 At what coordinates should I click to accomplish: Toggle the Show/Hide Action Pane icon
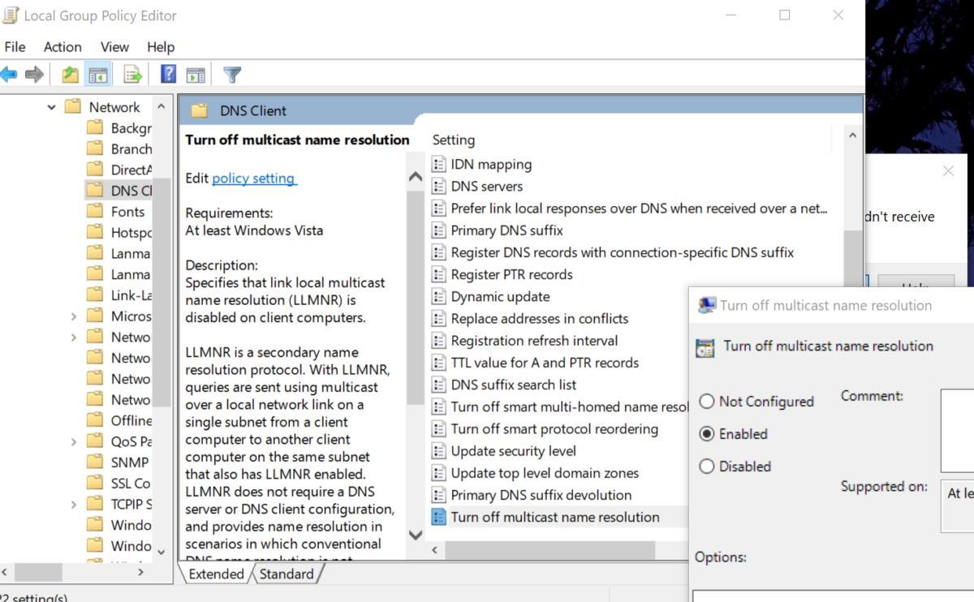pos(196,74)
